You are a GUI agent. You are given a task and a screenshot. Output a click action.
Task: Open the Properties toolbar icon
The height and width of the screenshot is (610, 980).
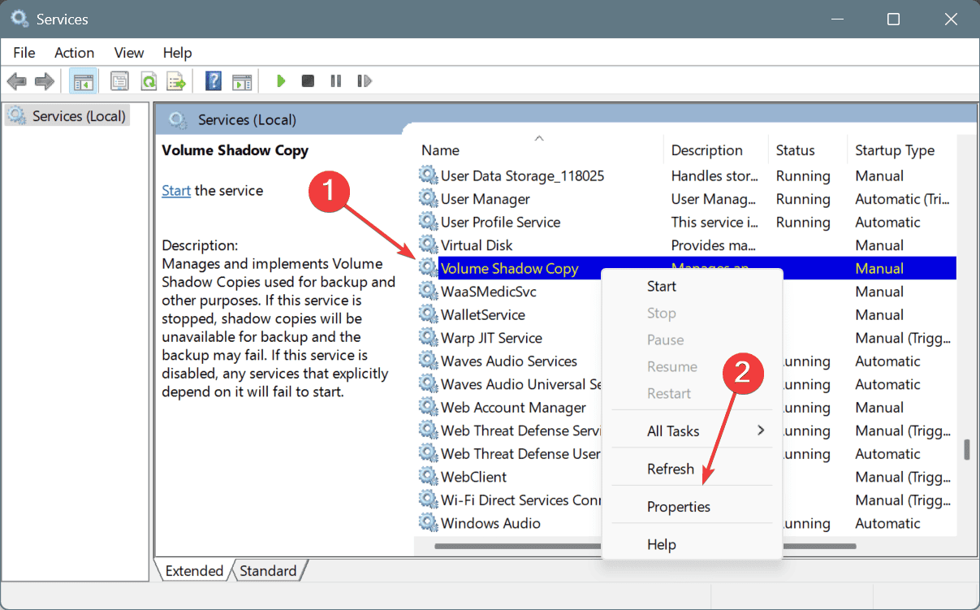(x=120, y=81)
